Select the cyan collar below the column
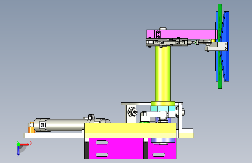Image resolution: width=252 pixels, height=163 pixels. pos(163,108)
